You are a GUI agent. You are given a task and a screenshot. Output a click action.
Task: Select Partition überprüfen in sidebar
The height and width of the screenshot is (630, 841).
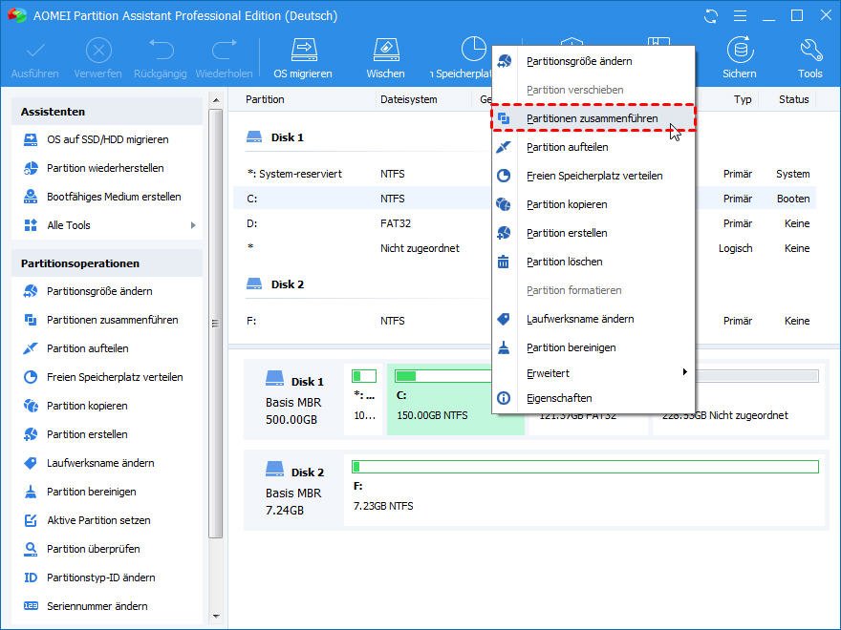tap(94, 549)
